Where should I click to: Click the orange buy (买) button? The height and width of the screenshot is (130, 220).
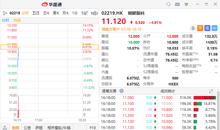tap(200, 28)
